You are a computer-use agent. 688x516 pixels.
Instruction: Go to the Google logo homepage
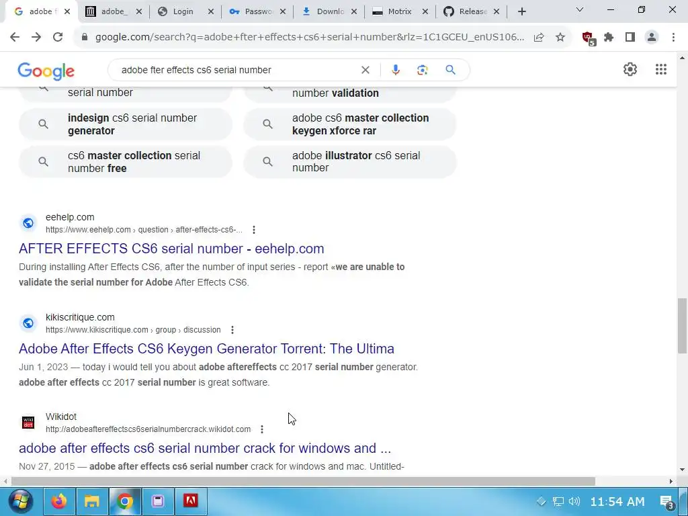pyautogui.click(x=46, y=71)
